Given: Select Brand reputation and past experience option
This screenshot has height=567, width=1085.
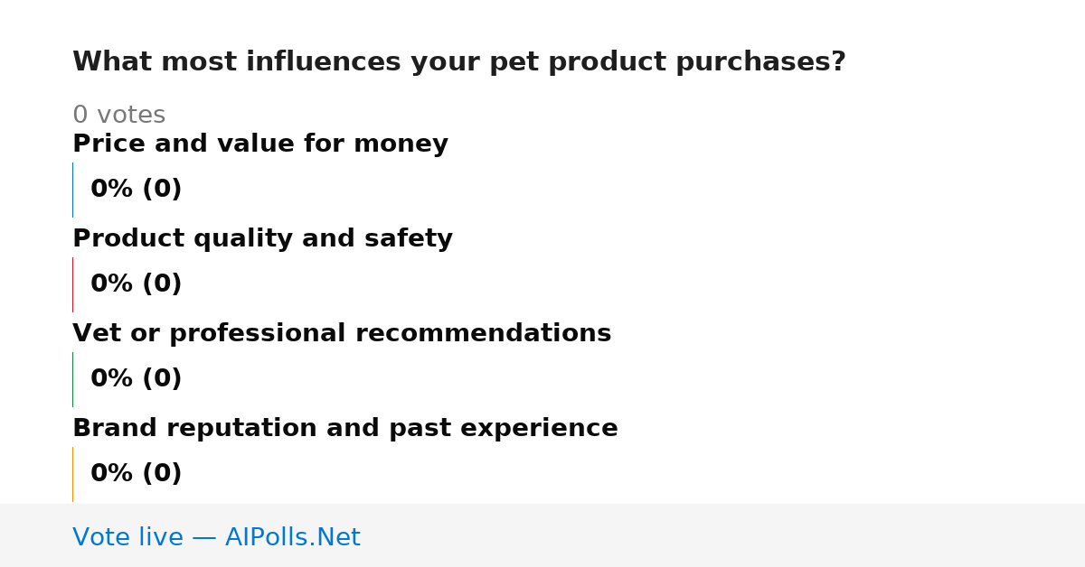Looking at the screenshot, I should (345, 428).
